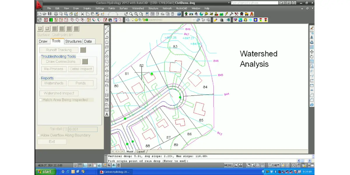Switch to the Structures tab
The image size is (350, 175).
point(73,41)
